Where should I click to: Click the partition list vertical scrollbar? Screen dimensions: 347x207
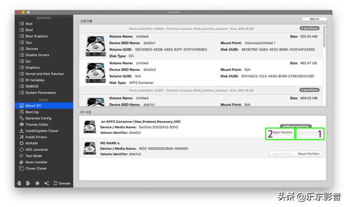click(324, 36)
